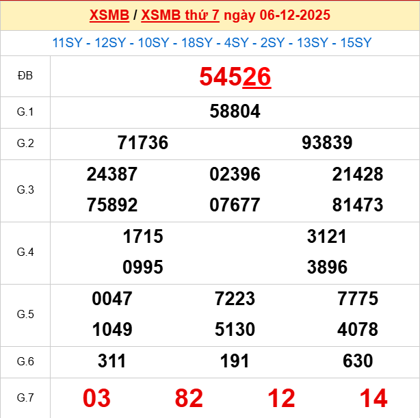Click the ĐB row label

[x=25, y=76]
